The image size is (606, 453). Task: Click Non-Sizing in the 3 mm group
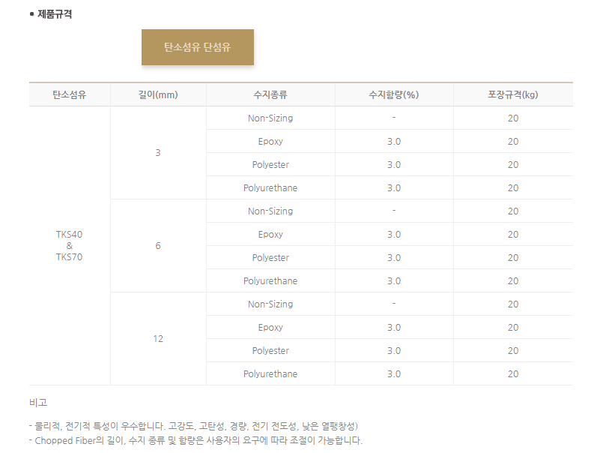point(270,118)
